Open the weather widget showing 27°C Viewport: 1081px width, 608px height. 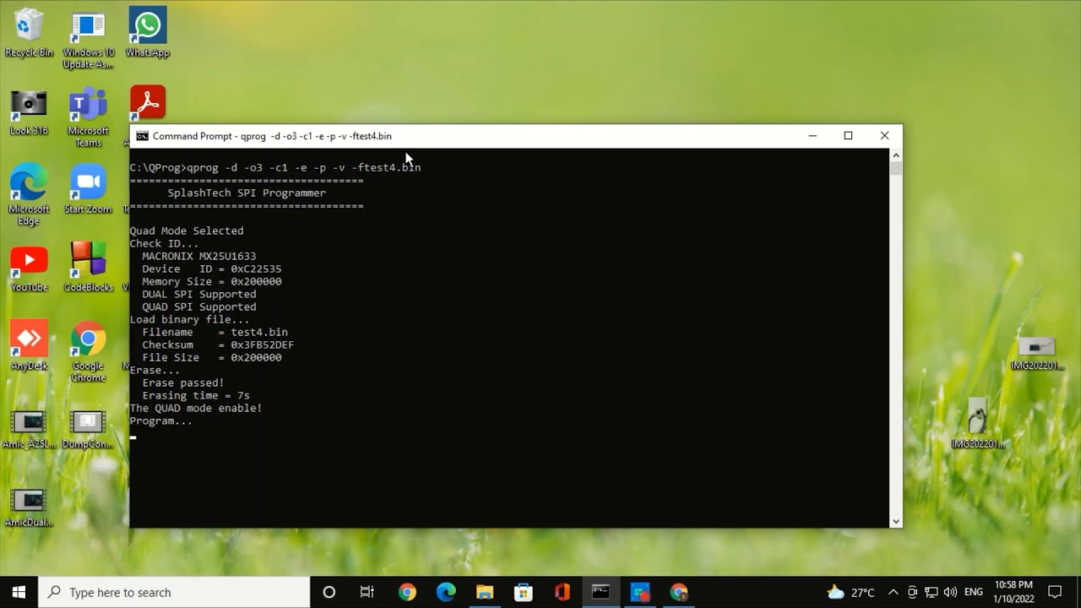850,592
